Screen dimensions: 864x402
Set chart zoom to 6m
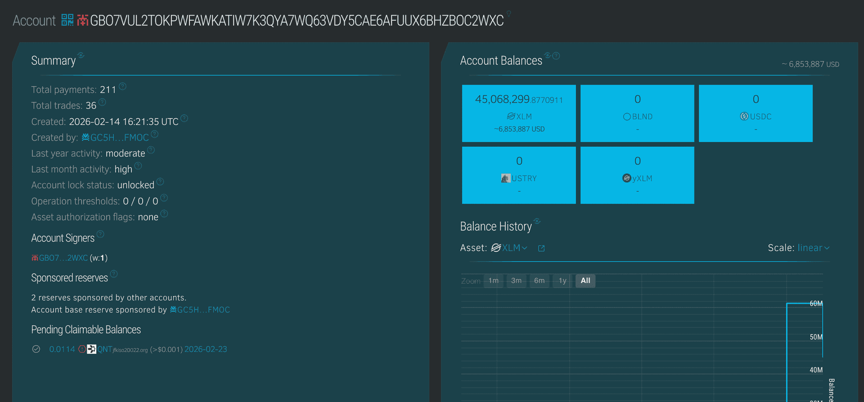point(540,281)
